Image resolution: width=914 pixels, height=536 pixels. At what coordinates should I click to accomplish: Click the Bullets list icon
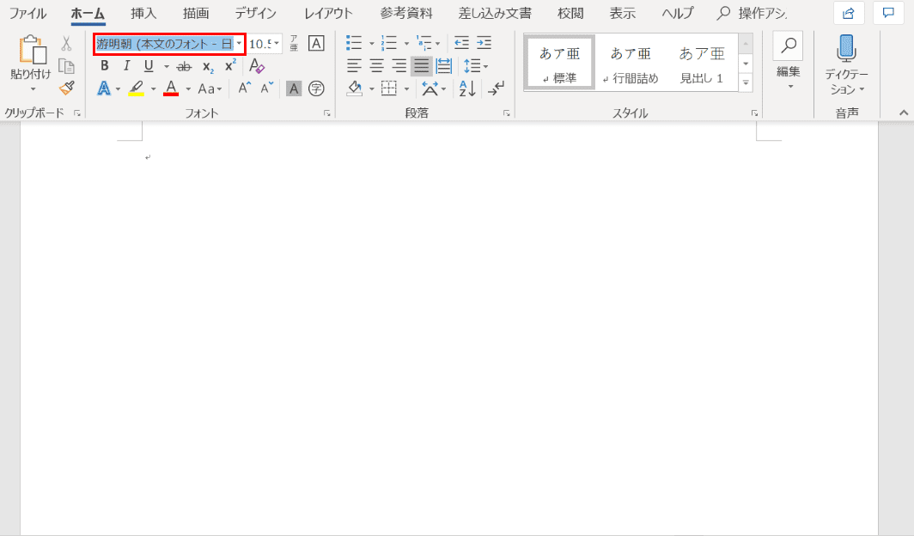click(x=354, y=43)
